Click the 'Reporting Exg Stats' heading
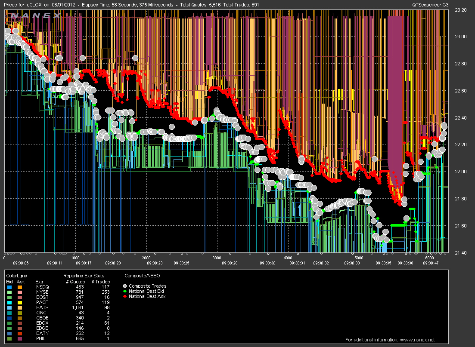The height and width of the screenshot is (347, 475). (84, 276)
